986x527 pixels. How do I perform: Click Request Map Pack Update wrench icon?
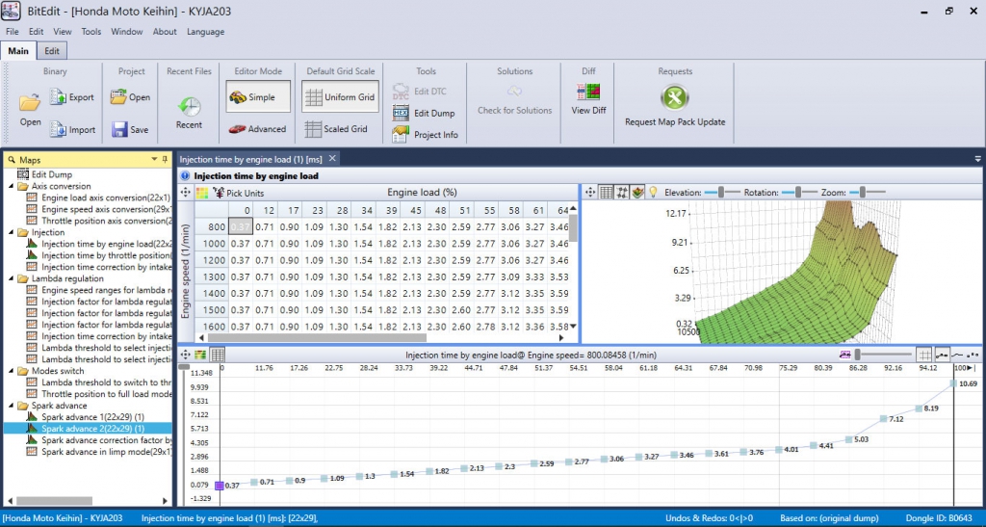tap(675, 97)
